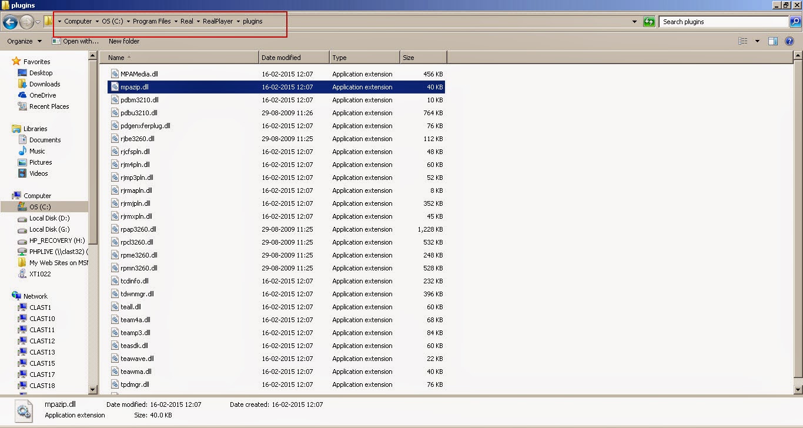Click the file list scroll down arrow
Screen dimensions: 803x428
(x=798, y=389)
